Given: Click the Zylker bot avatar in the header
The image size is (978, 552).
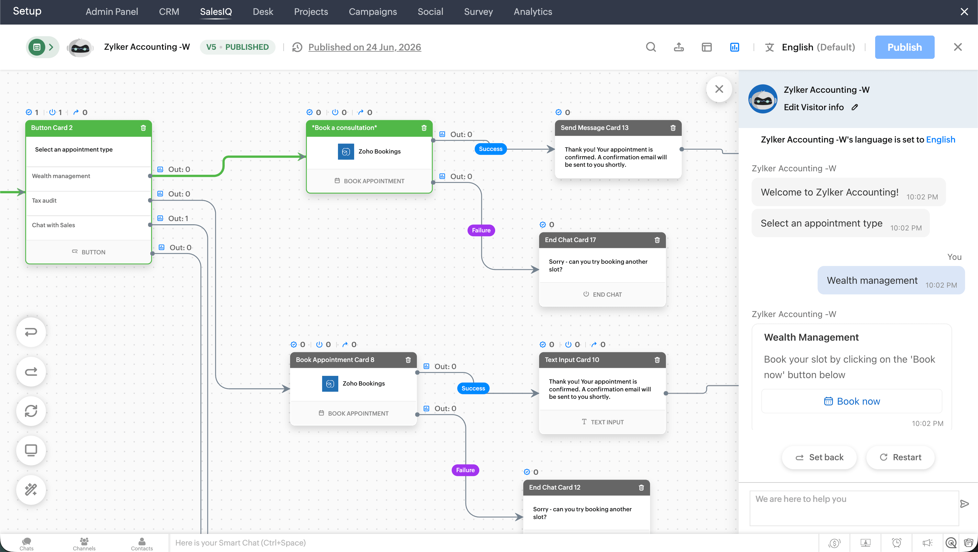Looking at the screenshot, I should 80,47.
